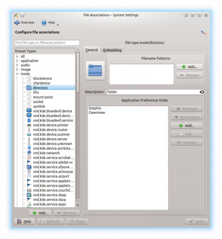Add an application to preference order

point(187,126)
